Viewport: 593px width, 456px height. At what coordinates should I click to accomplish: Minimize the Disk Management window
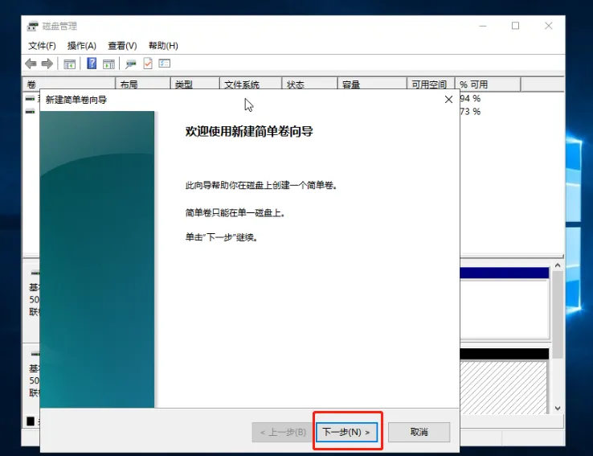tap(483, 26)
